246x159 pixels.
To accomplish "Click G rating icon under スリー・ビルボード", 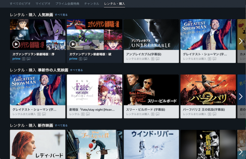I will coord(153,114).
